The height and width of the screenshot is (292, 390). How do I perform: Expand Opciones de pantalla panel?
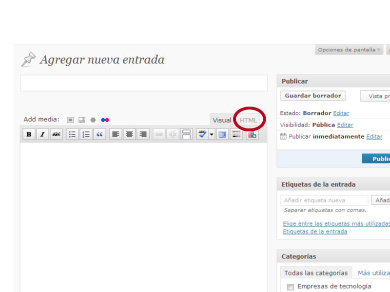(349, 50)
